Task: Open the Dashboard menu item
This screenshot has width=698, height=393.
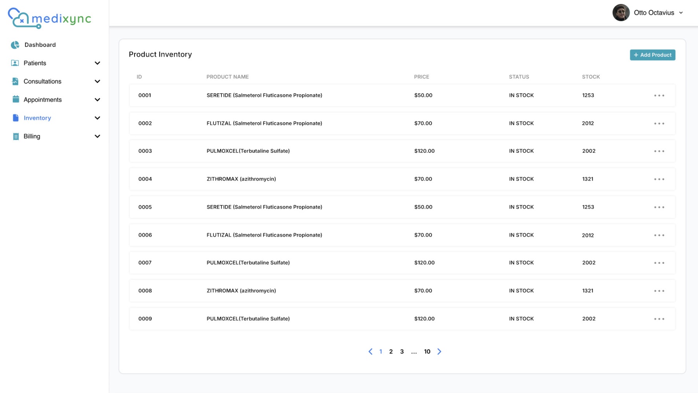Action: pyautogui.click(x=40, y=45)
